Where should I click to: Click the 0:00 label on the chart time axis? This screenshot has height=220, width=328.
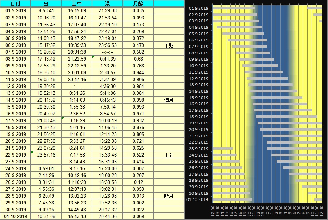267,210
